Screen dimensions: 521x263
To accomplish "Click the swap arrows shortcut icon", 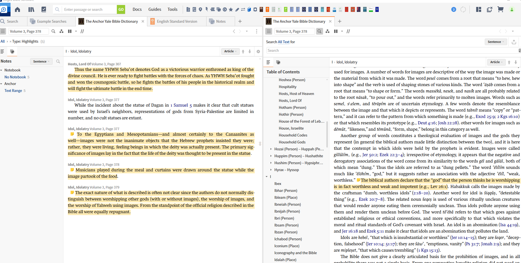I will (x=243, y=10).
